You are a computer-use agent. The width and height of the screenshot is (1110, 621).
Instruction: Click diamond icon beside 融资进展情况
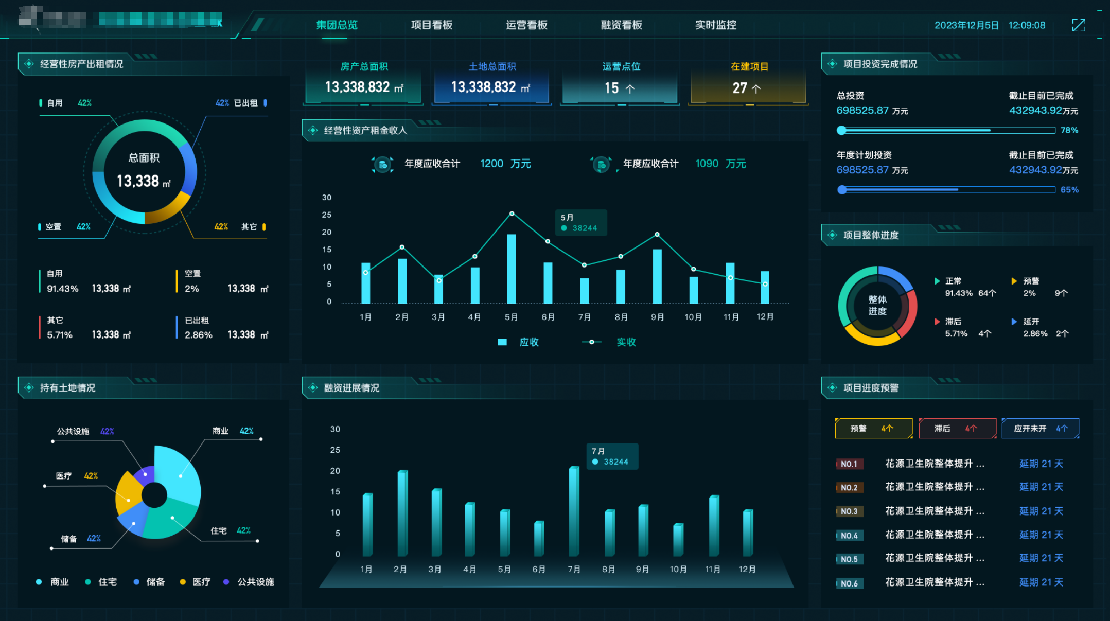click(313, 387)
